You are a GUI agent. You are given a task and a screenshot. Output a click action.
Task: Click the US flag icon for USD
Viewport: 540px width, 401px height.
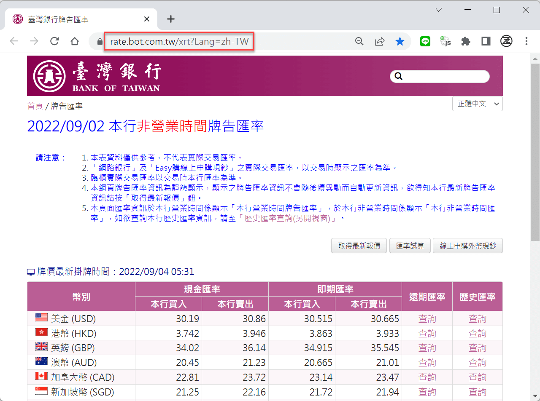coord(41,318)
